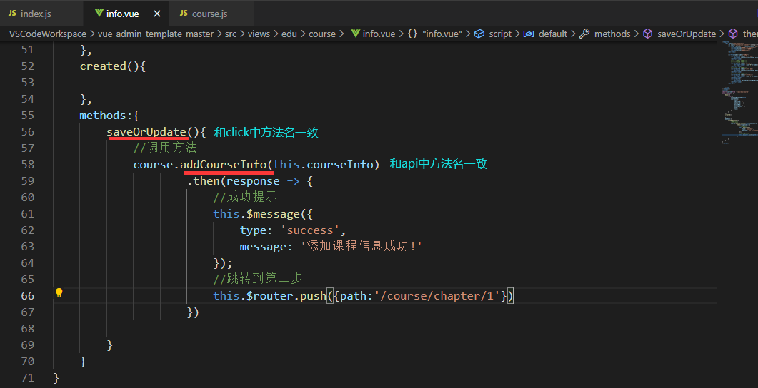Screen dimensions: 758x388
Task: Open VSCodeWorkspace breadcrumb
Action: tap(47, 34)
